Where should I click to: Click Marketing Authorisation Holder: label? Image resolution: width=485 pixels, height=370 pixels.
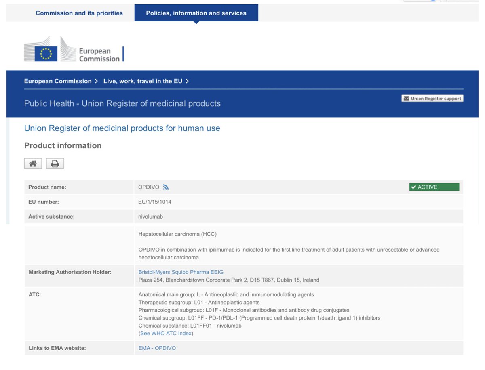tap(70, 272)
